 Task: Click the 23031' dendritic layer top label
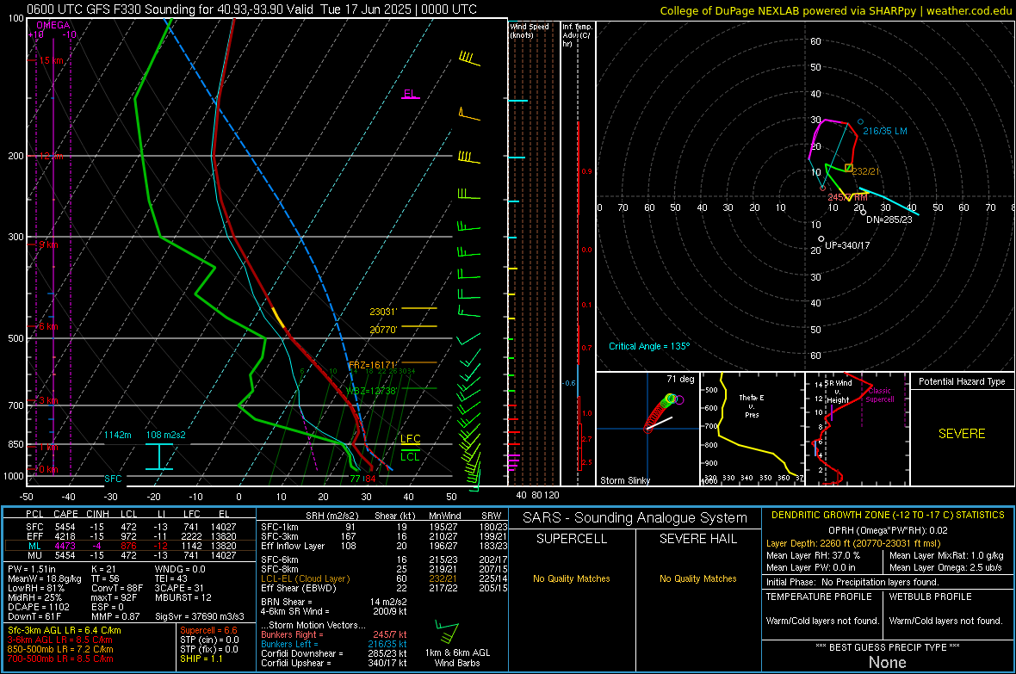pos(383,312)
